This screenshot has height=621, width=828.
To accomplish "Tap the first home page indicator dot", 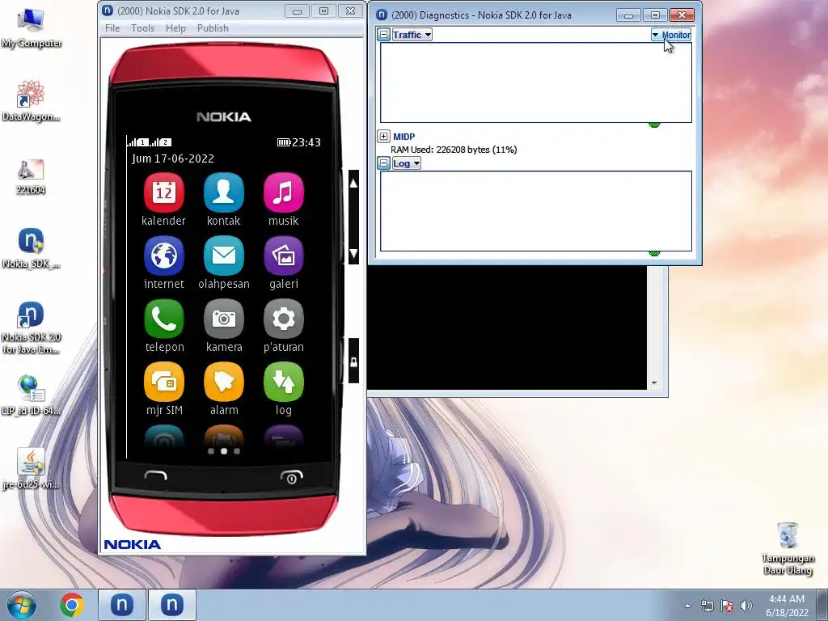I will (211, 451).
